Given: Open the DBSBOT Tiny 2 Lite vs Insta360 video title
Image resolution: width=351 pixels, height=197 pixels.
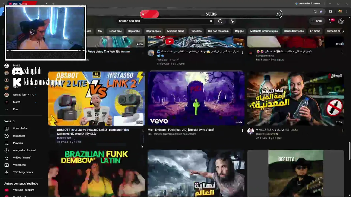Looking at the screenshot, I should point(93,132).
